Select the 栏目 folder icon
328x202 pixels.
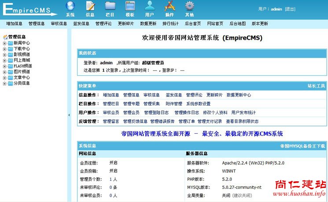(110, 6)
